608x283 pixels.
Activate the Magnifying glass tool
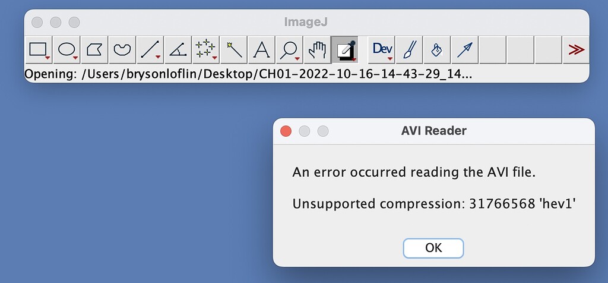(x=289, y=50)
